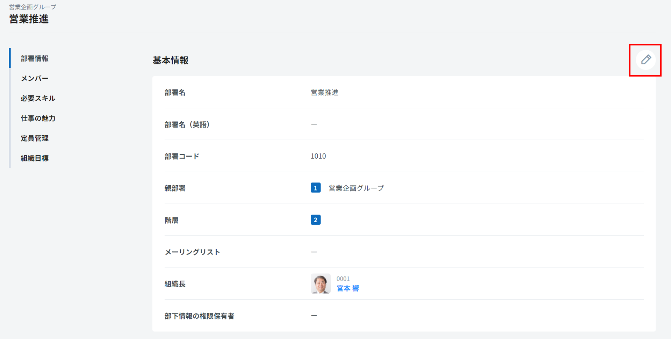Switch to the メンバー sidebar tab
The image size is (671, 339).
click(35, 78)
